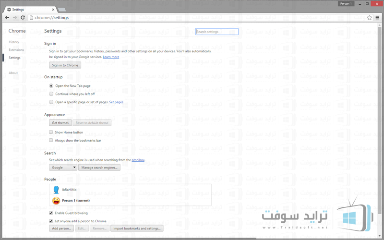Tick Always show the bookmarks bar
The image size is (384, 240).
pyautogui.click(x=51, y=140)
